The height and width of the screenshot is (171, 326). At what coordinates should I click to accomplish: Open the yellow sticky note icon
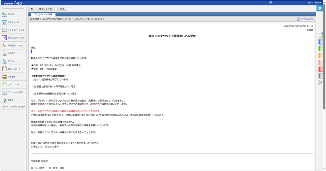pyautogui.click(x=321, y=35)
